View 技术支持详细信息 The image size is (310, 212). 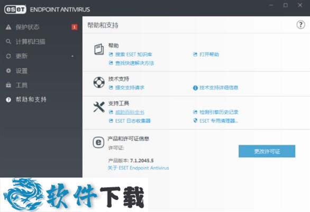tap(219, 87)
